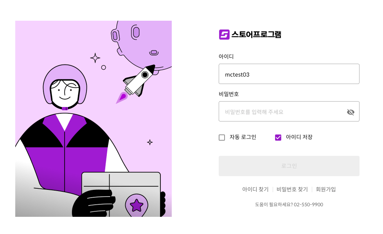Click the 비밀번호 field label

pyautogui.click(x=228, y=94)
